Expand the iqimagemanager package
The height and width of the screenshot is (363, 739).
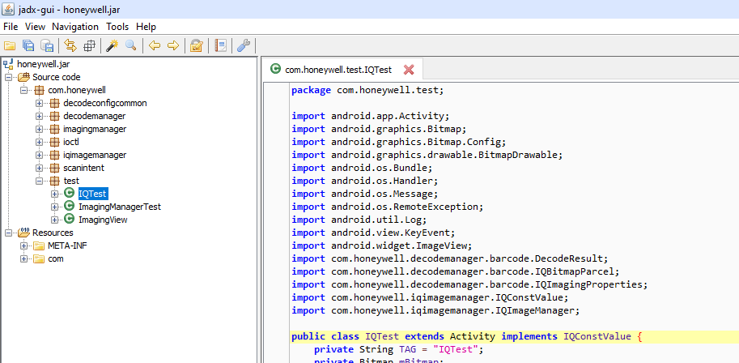pyautogui.click(x=39, y=156)
